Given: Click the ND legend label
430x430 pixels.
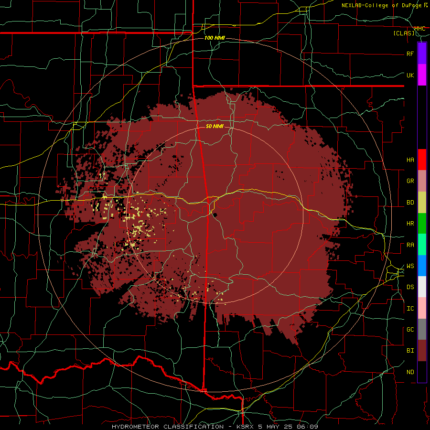Looking at the screenshot, I should tap(410, 372).
